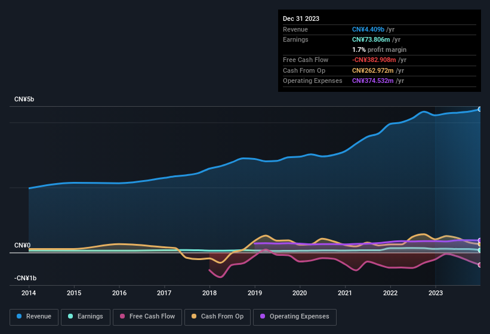Click the purple Operating Expenses endpoint marker
Viewport: 490px width, 334px height.
pos(480,240)
